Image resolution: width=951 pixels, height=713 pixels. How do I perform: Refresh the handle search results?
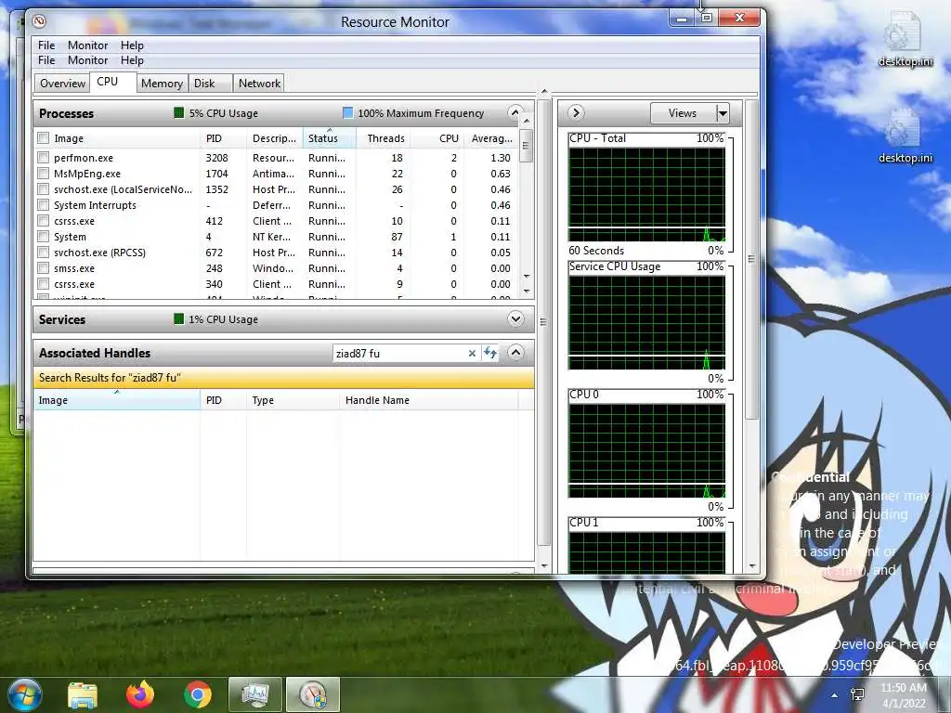[x=490, y=353]
